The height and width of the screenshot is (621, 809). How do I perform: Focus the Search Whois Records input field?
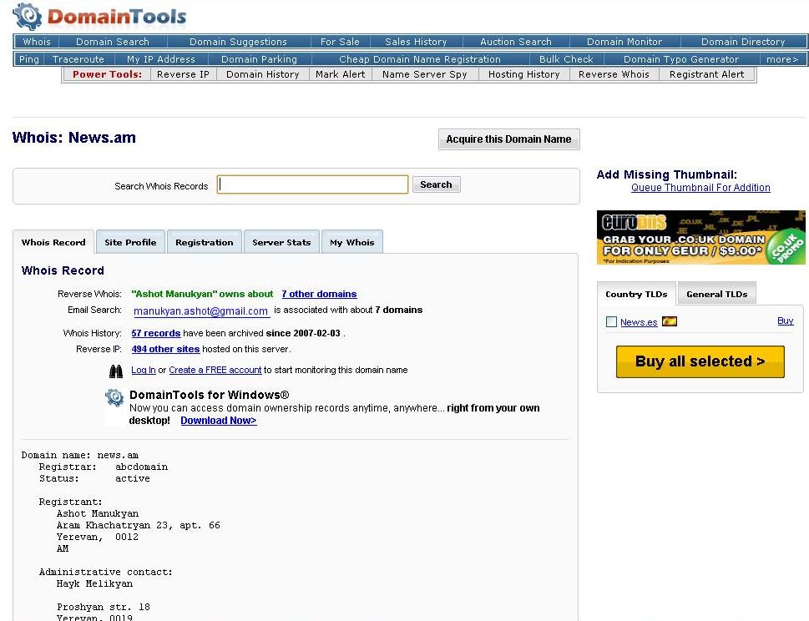point(312,184)
